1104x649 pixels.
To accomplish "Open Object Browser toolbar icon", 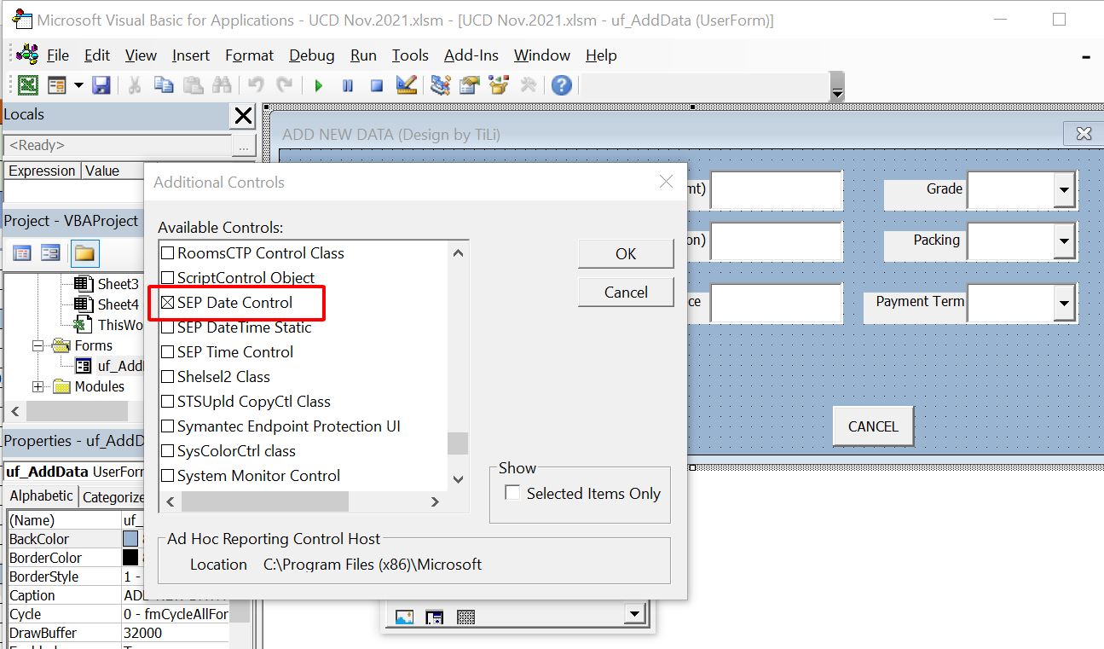I will click(499, 85).
